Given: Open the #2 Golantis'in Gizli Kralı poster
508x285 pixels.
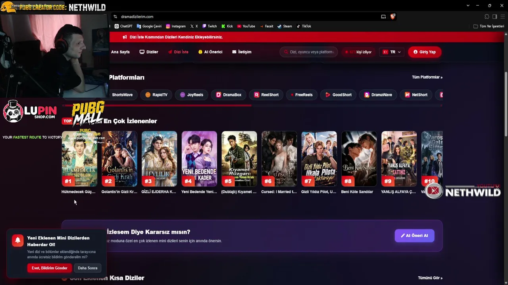Looking at the screenshot, I should 119,159.
